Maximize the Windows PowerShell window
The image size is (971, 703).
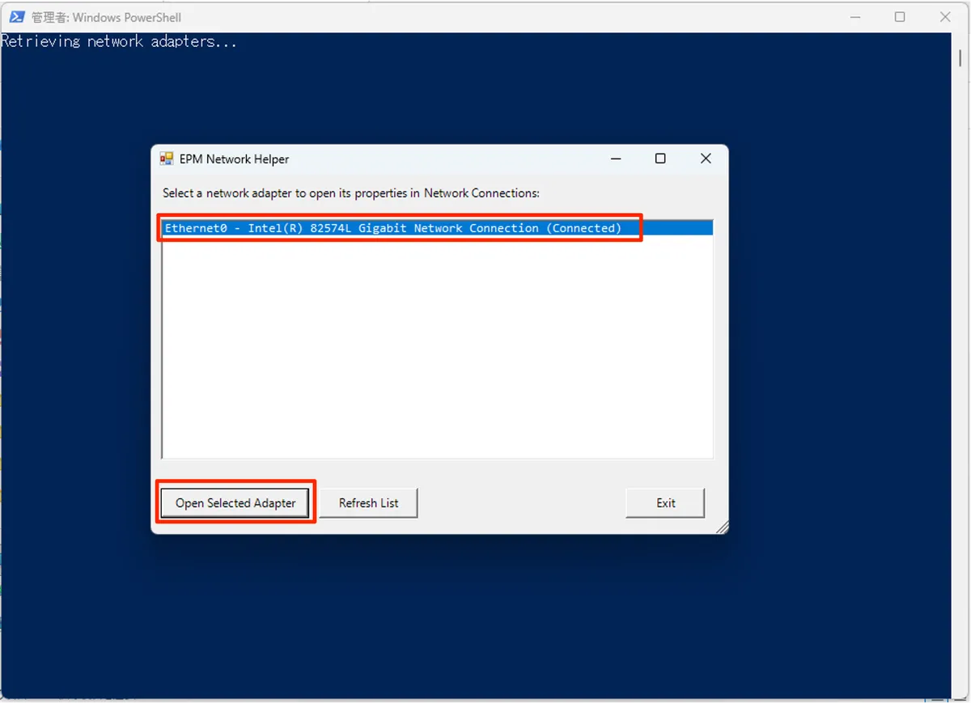click(x=900, y=17)
